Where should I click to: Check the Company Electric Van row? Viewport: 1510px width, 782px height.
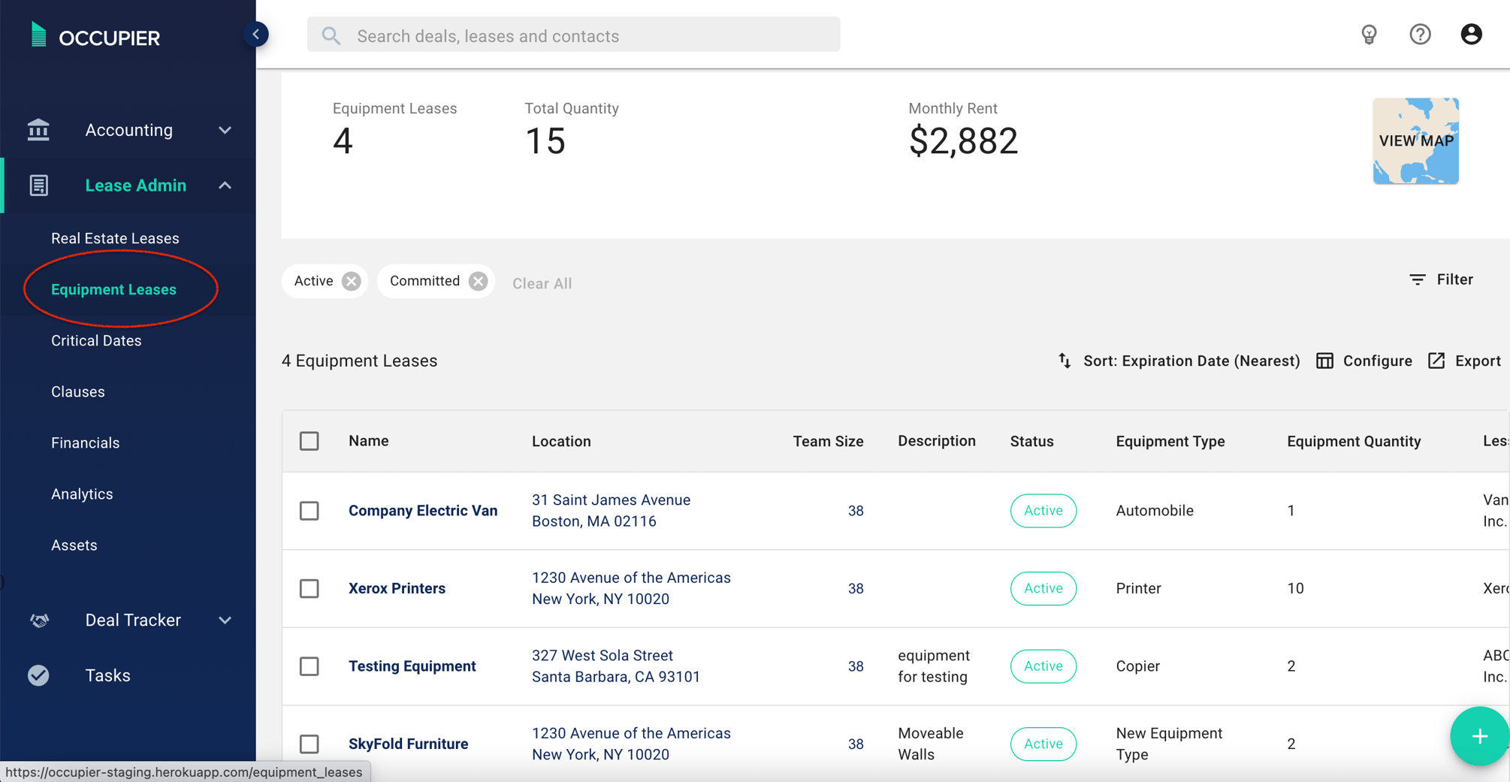[310, 511]
